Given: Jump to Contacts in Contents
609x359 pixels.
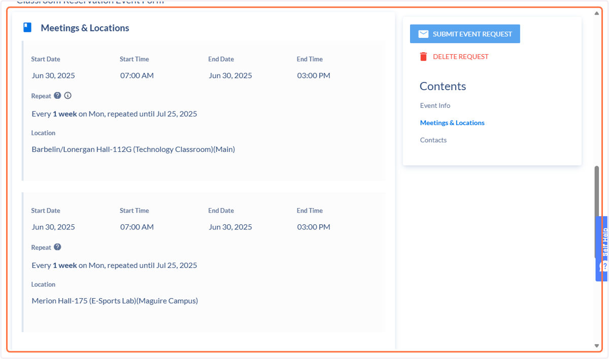Looking at the screenshot, I should [433, 140].
